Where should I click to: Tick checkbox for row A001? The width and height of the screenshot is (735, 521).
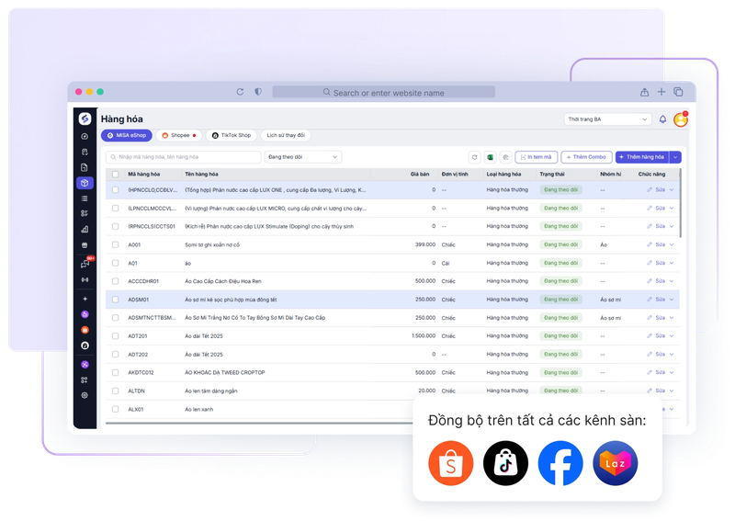[x=116, y=244]
